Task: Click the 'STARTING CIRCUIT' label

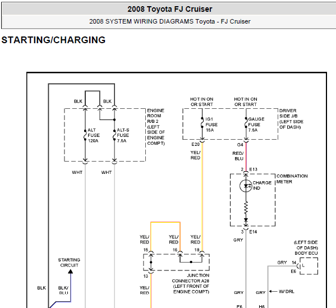Action: point(69,263)
